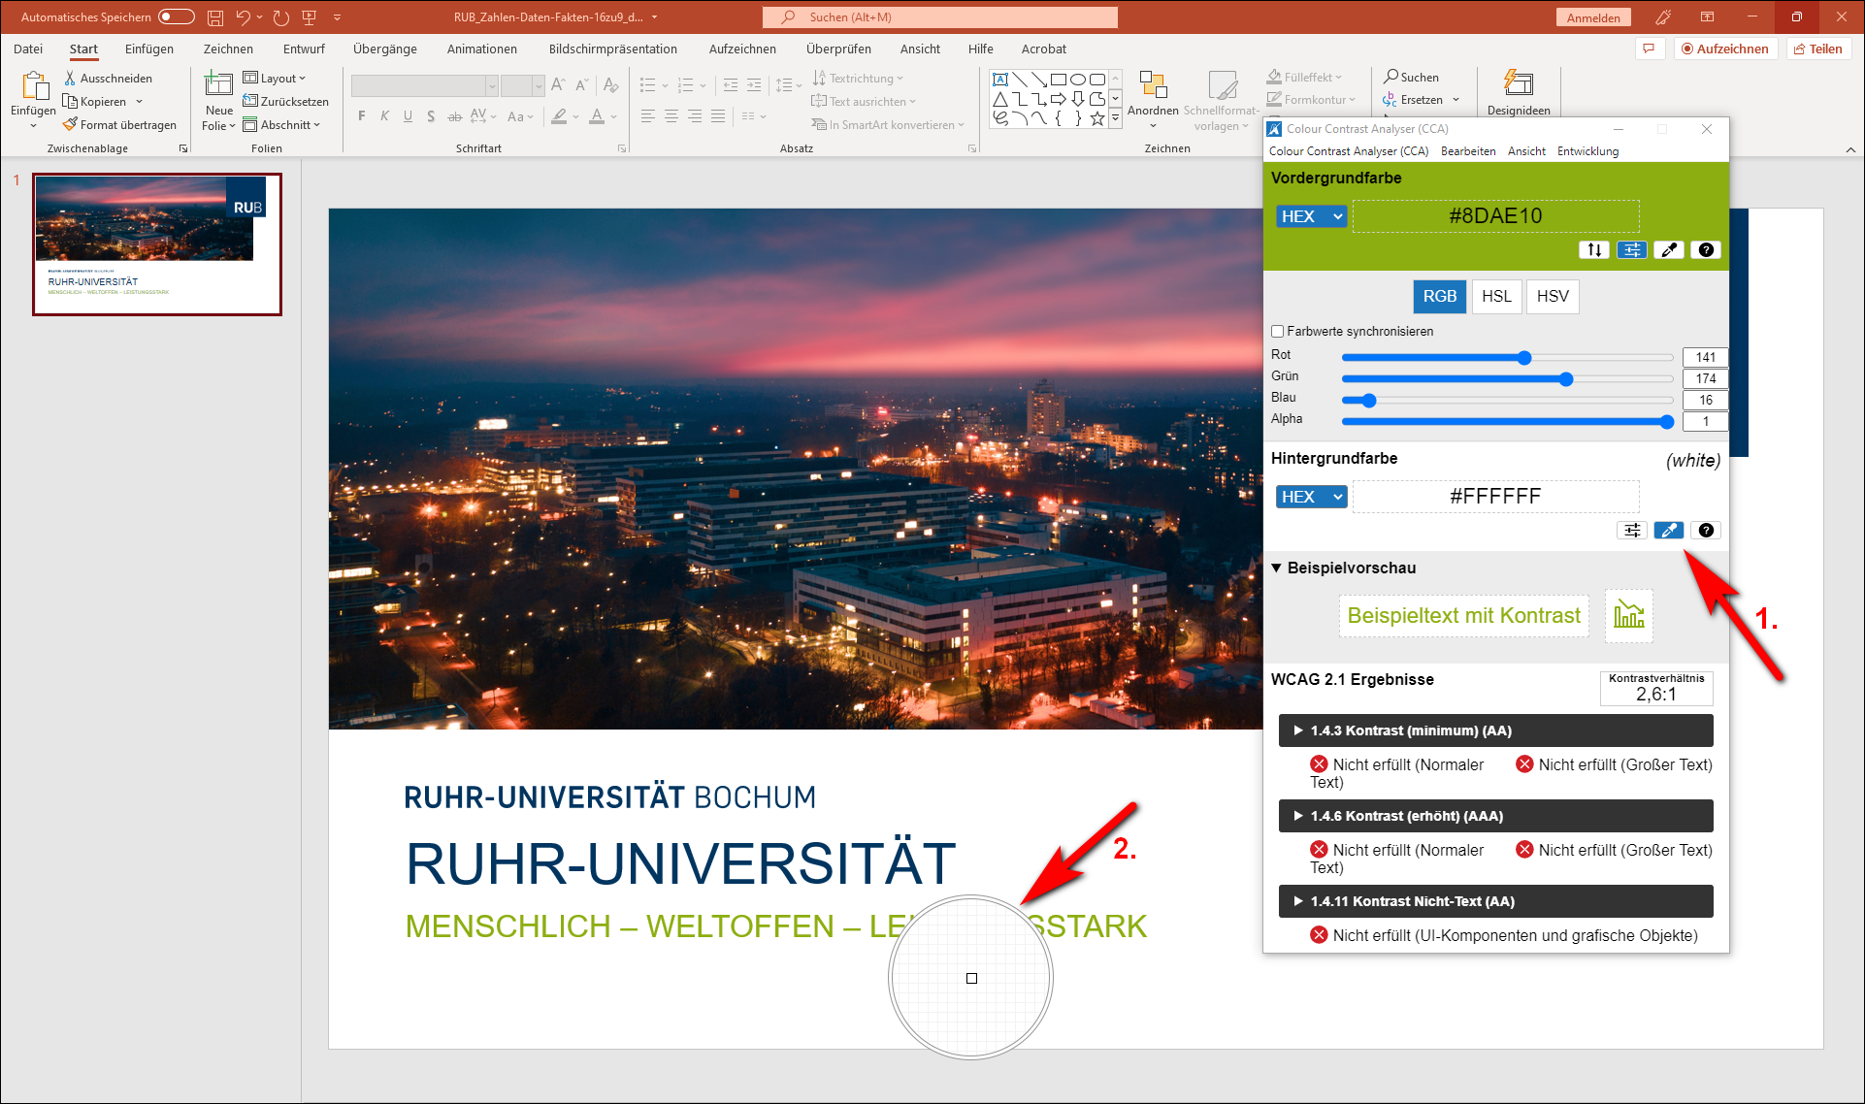
Task: Click the Suchen (Alt+M) search box
Action: 939,17
